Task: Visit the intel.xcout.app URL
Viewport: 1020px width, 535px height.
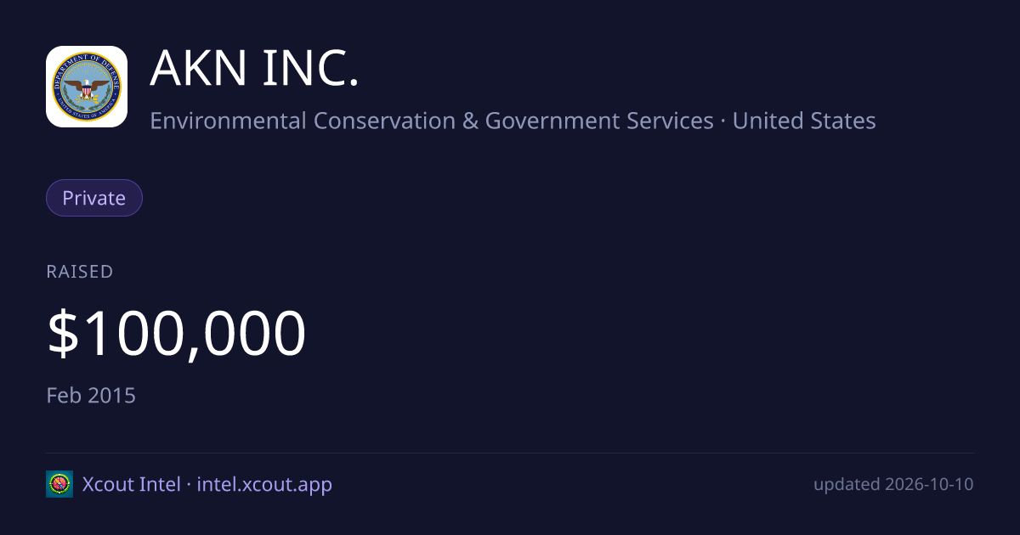Action: (x=264, y=484)
